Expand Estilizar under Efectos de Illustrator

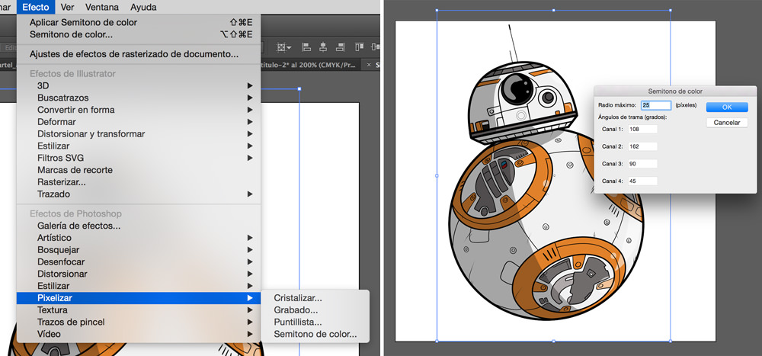139,146
